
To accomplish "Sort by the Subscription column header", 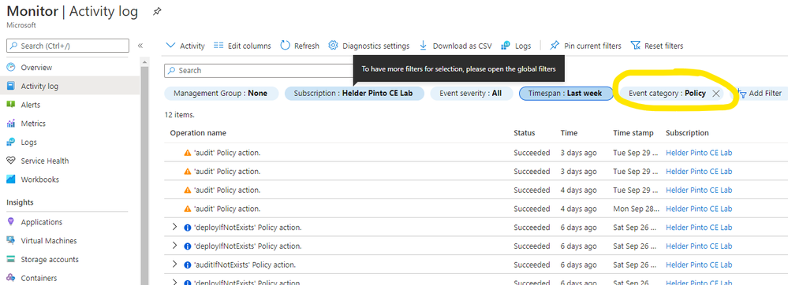I will [687, 133].
